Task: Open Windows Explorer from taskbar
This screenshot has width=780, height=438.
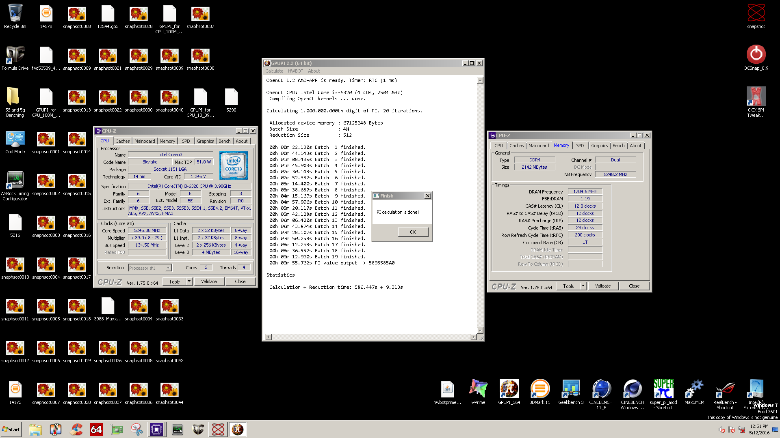Action: point(35,429)
